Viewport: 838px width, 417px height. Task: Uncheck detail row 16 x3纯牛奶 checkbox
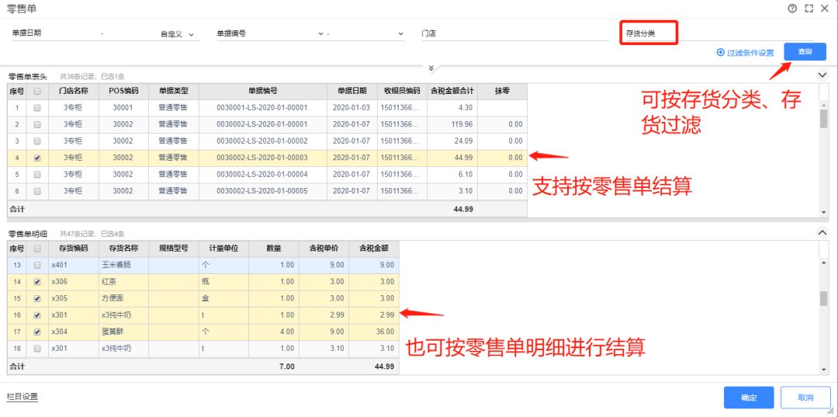point(37,315)
